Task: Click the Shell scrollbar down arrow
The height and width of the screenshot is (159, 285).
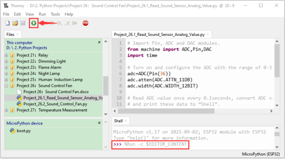Action: [277, 147]
